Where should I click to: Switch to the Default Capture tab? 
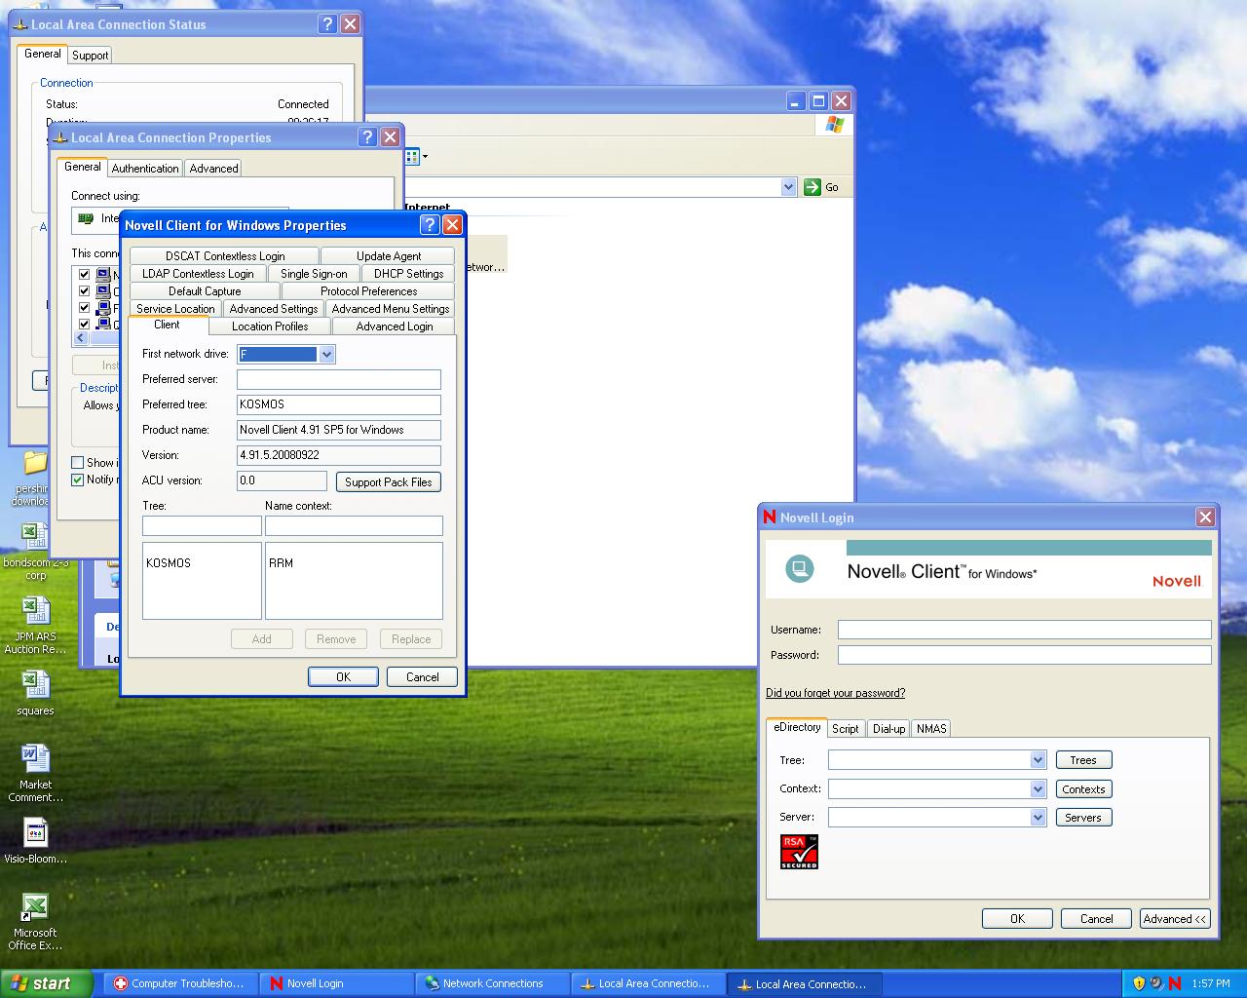(x=205, y=291)
